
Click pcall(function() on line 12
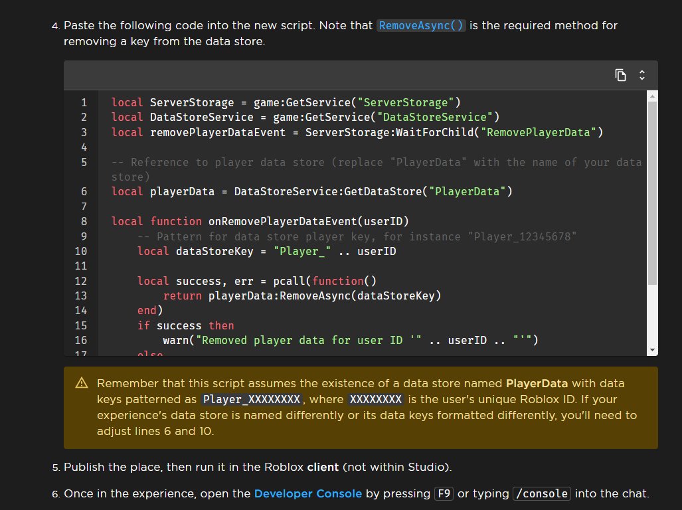pos(325,281)
